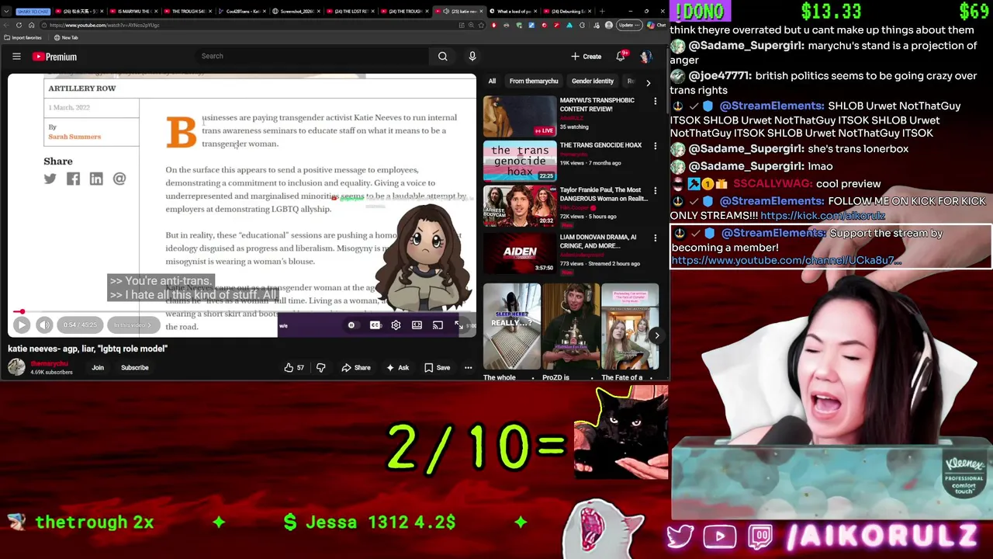Focus the YouTube search box
Viewport: 993px width, 559px height.
(x=310, y=56)
